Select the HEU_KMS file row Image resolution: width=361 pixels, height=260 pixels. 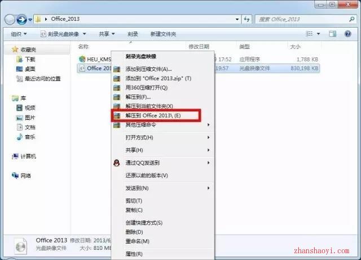coord(199,59)
